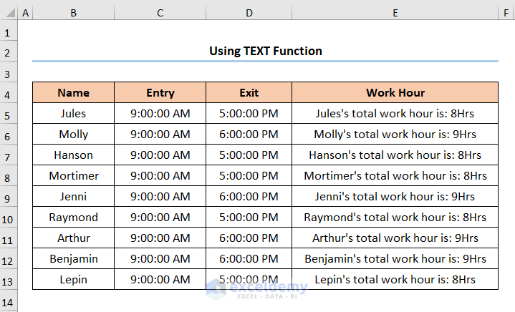Select "Jenni's total work hour is: 9Hrs"

coord(395,196)
